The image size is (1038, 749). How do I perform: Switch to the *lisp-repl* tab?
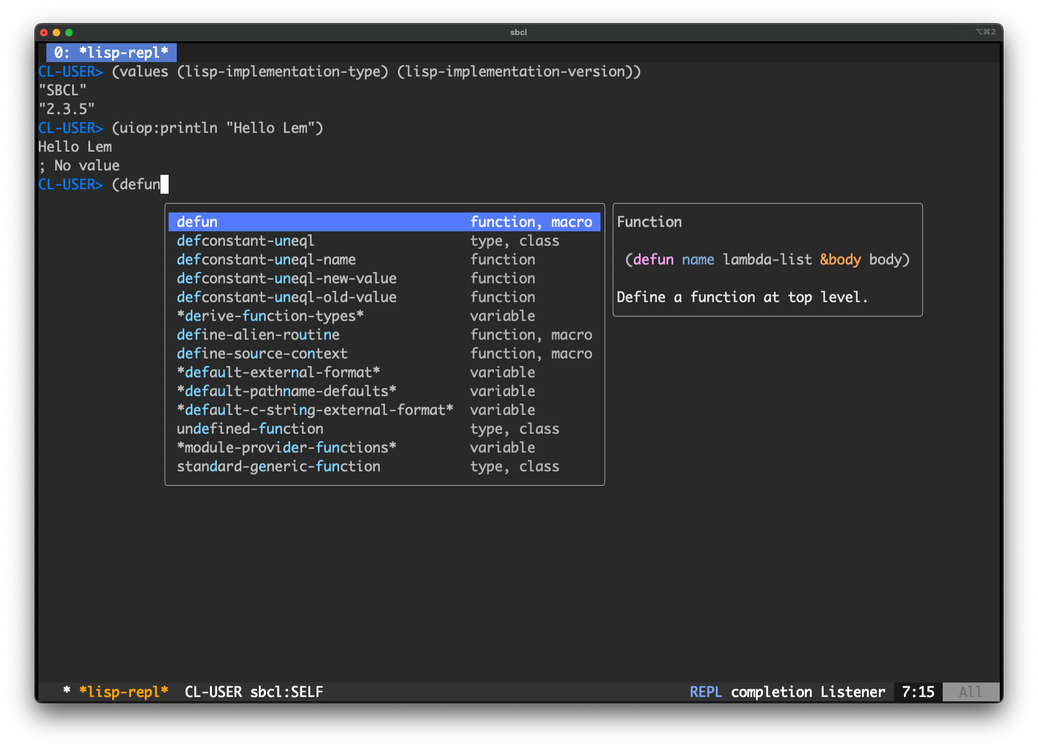click(111, 53)
